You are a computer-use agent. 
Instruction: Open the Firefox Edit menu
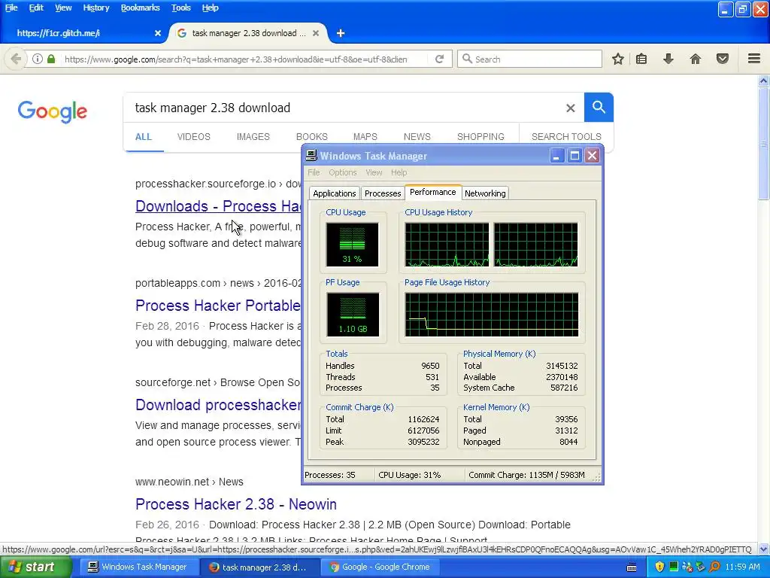coord(36,8)
